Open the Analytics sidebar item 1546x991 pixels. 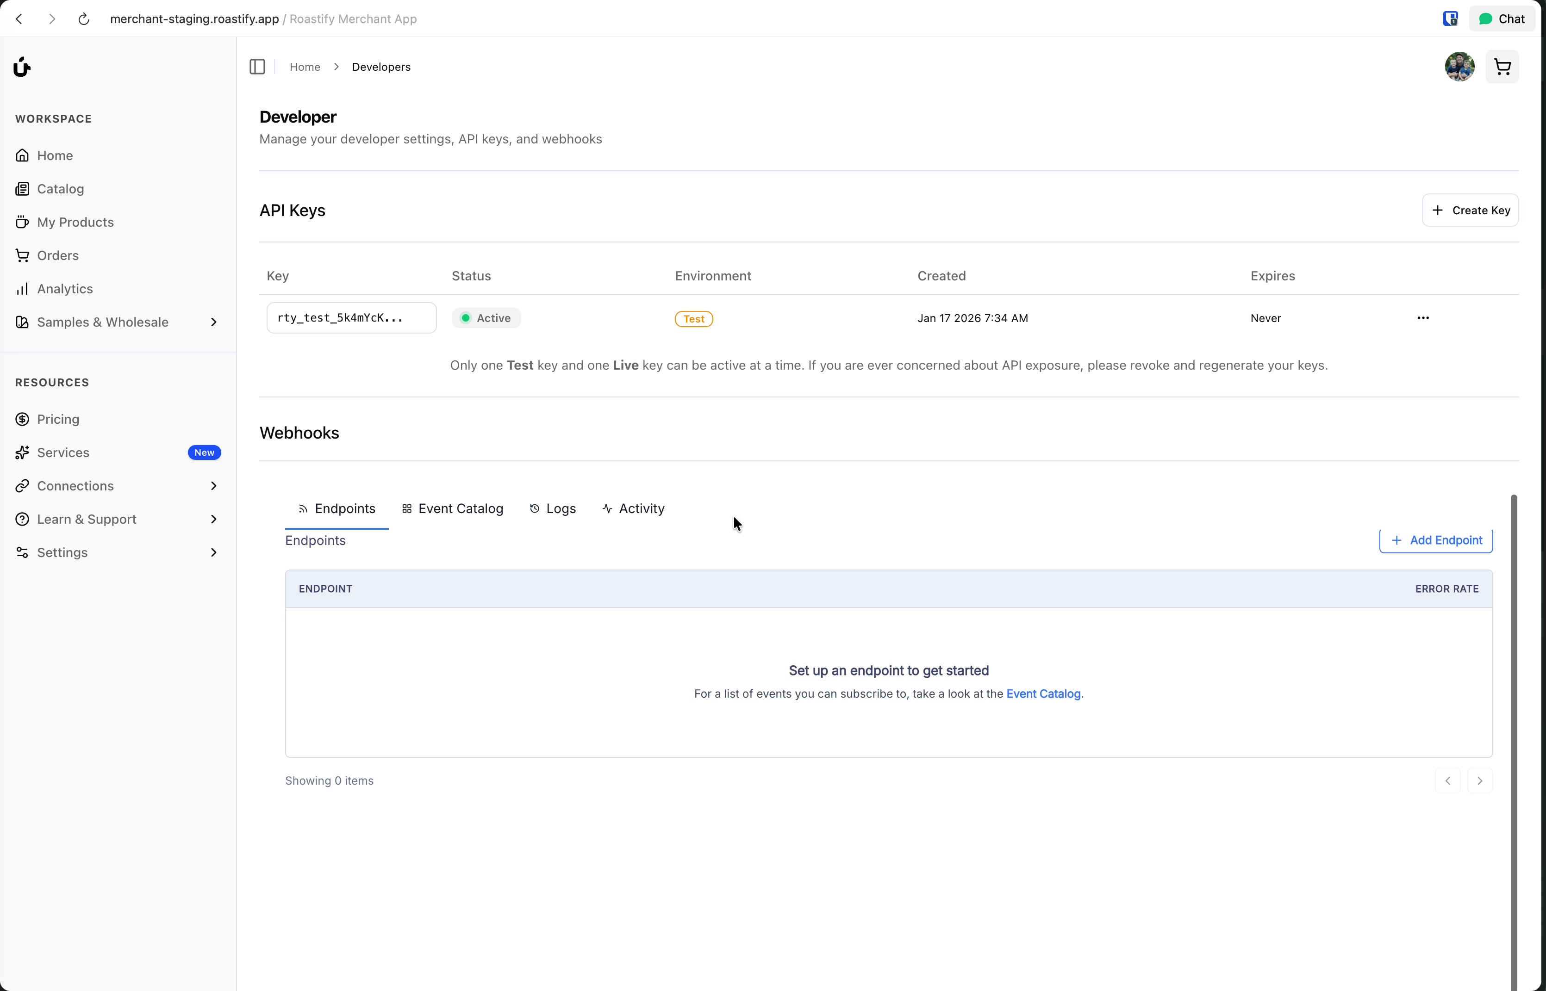(64, 289)
